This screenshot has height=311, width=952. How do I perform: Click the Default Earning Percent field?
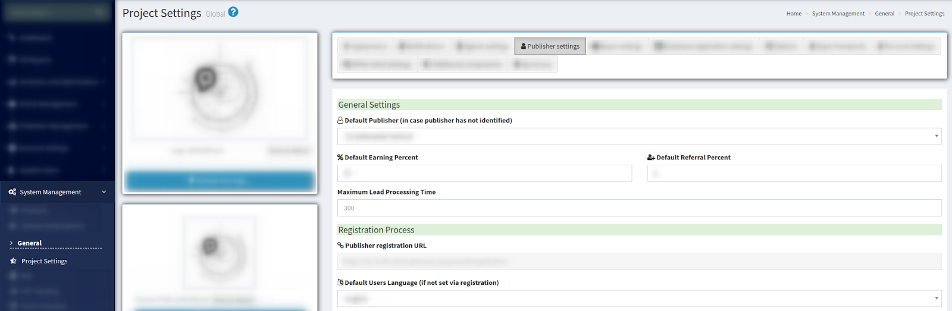point(484,174)
